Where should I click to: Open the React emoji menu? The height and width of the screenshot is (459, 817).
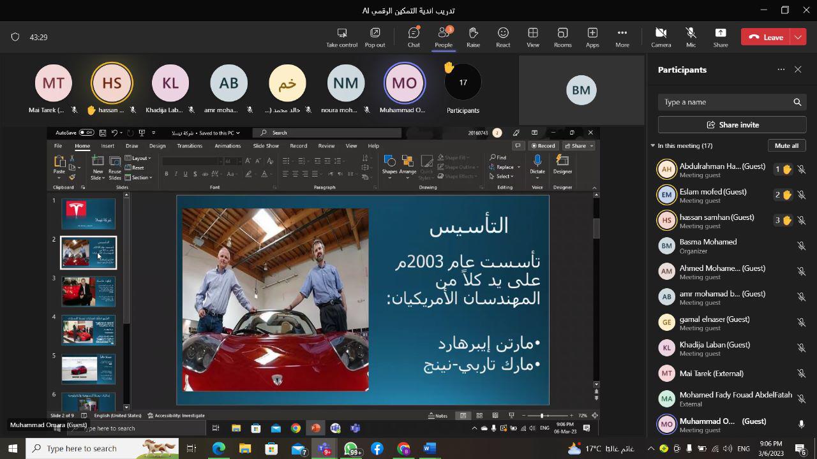[503, 37]
